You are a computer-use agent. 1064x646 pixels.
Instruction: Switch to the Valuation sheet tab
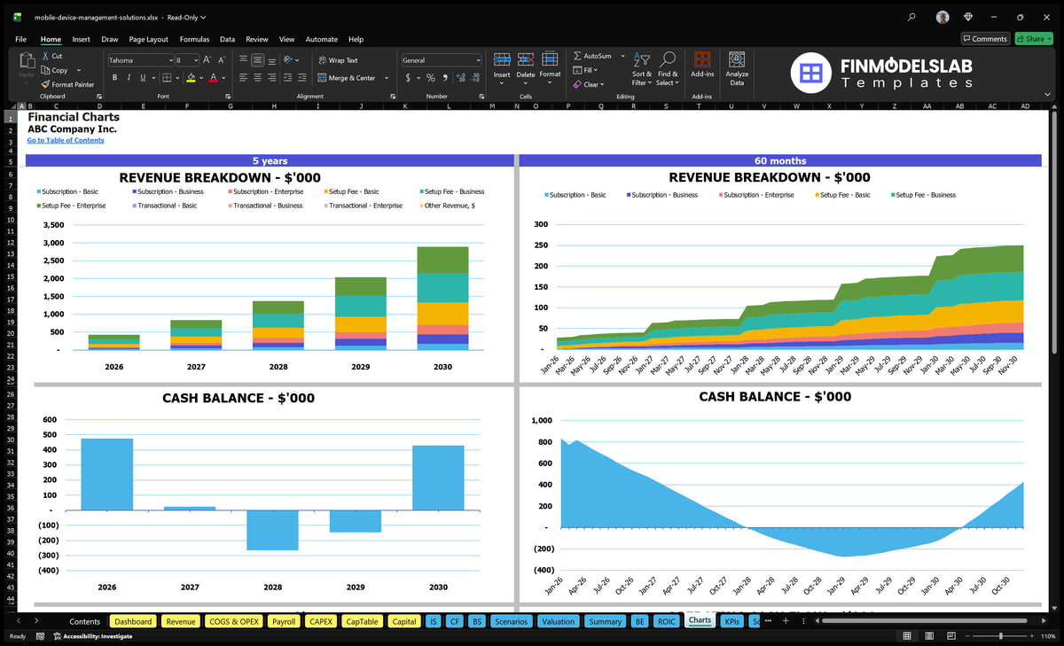click(558, 621)
